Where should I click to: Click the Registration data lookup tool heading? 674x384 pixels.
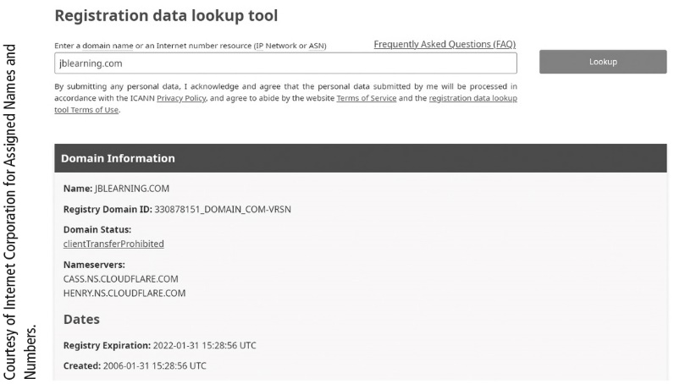[166, 15]
